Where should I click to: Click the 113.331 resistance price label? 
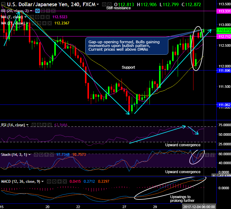(223, 11)
